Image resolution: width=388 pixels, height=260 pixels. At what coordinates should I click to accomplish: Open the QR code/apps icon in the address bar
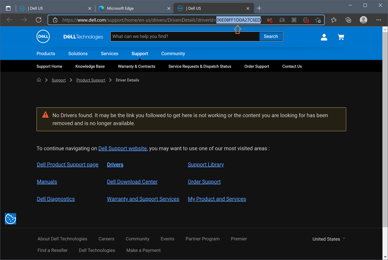tap(294, 20)
